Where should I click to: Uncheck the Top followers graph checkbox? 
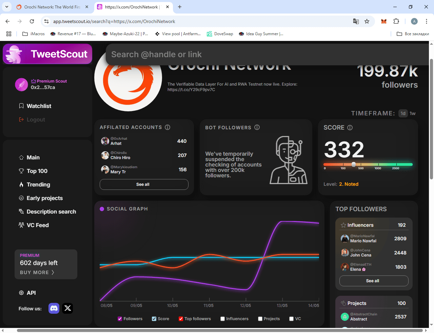click(181, 319)
